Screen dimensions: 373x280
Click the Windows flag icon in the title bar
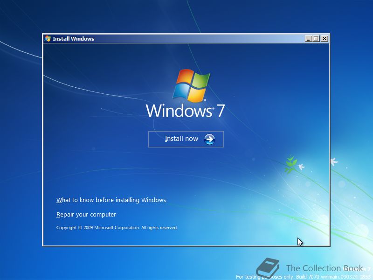click(48, 39)
